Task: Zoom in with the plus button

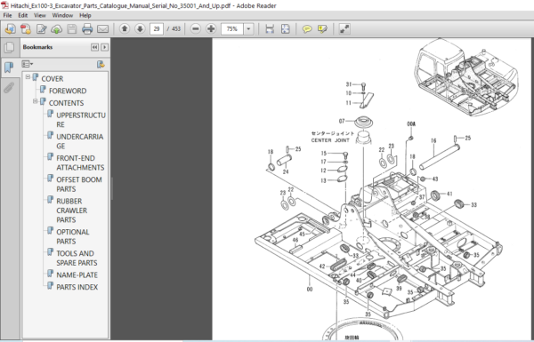Action: 211,29
